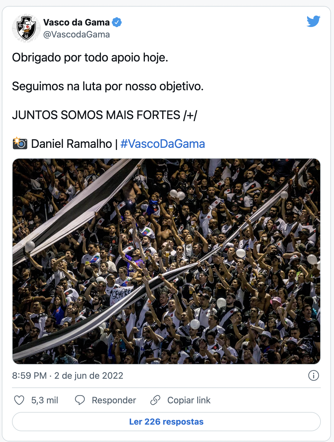Open the Twitter bird logo

tap(313, 21)
